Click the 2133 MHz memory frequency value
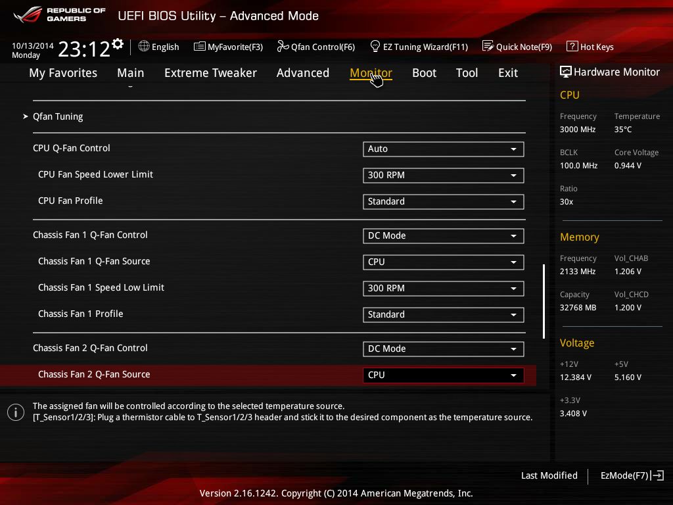 pyautogui.click(x=577, y=272)
